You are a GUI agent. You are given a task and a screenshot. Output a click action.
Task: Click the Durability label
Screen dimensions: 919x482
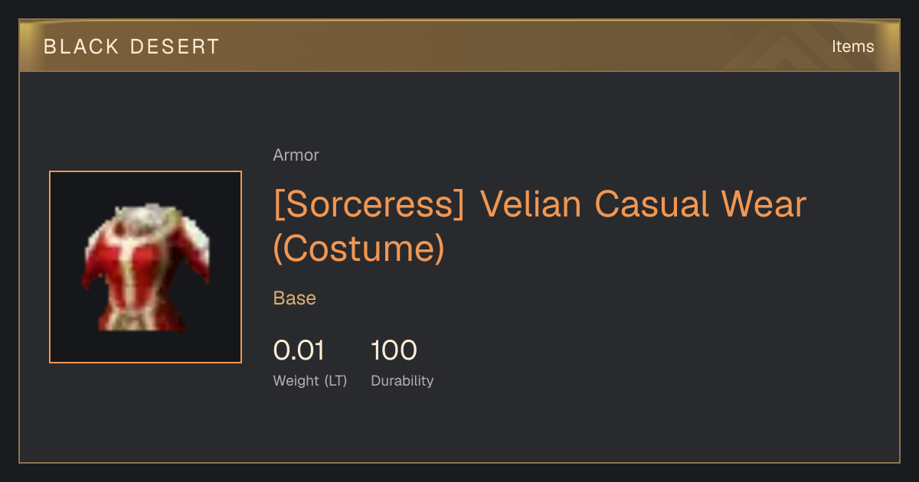(x=402, y=381)
